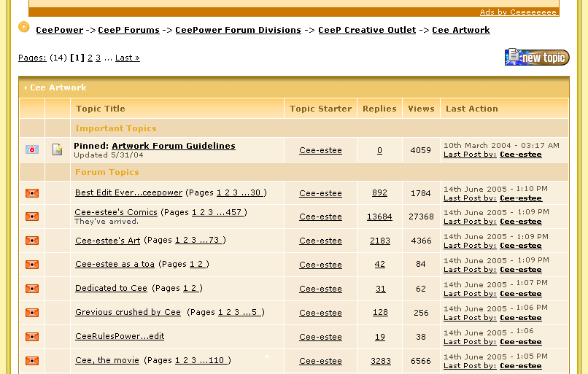The height and width of the screenshot is (374, 588).
Task: Click the hot topic icon for Best Edit Ever
Action: [x=32, y=193]
